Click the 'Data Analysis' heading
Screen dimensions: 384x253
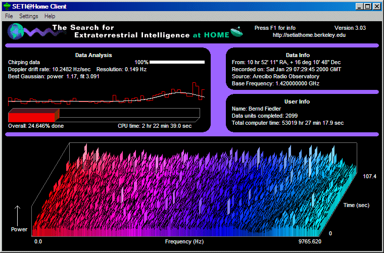(93, 56)
